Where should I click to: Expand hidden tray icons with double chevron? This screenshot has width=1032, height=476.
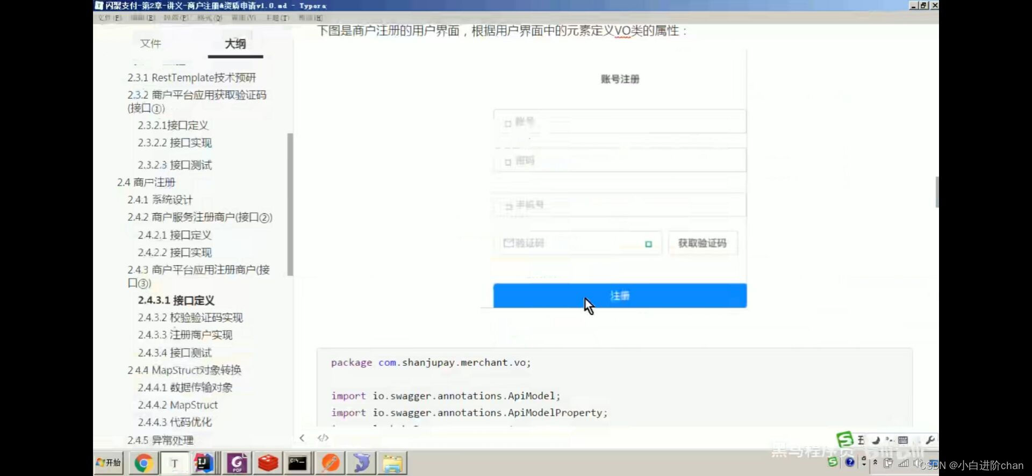point(875,462)
